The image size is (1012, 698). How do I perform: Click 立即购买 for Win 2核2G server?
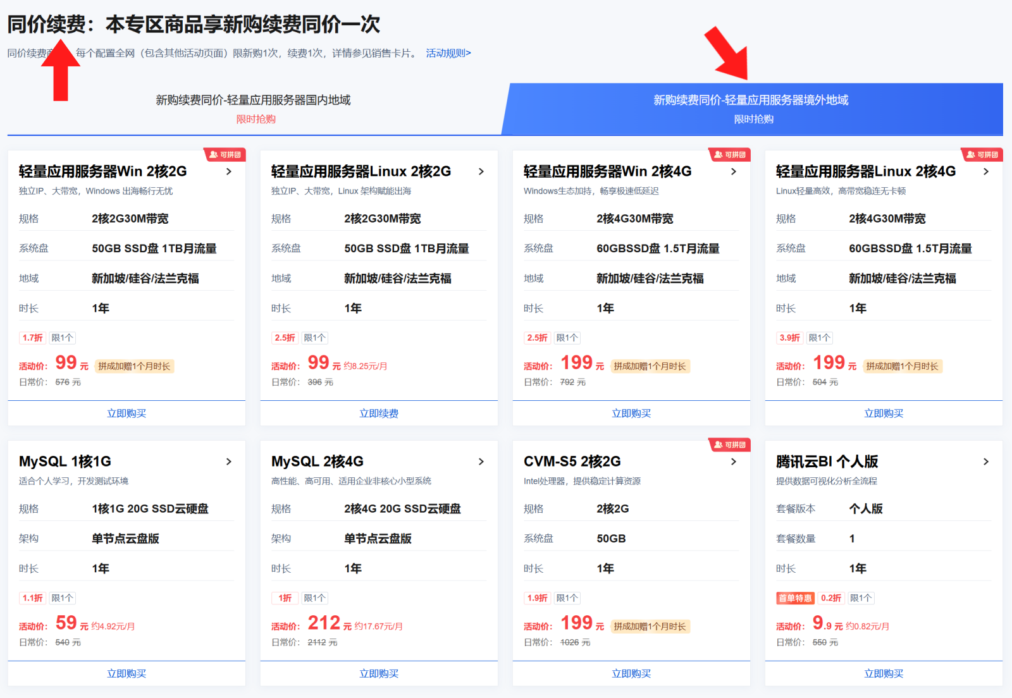pyautogui.click(x=126, y=413)
